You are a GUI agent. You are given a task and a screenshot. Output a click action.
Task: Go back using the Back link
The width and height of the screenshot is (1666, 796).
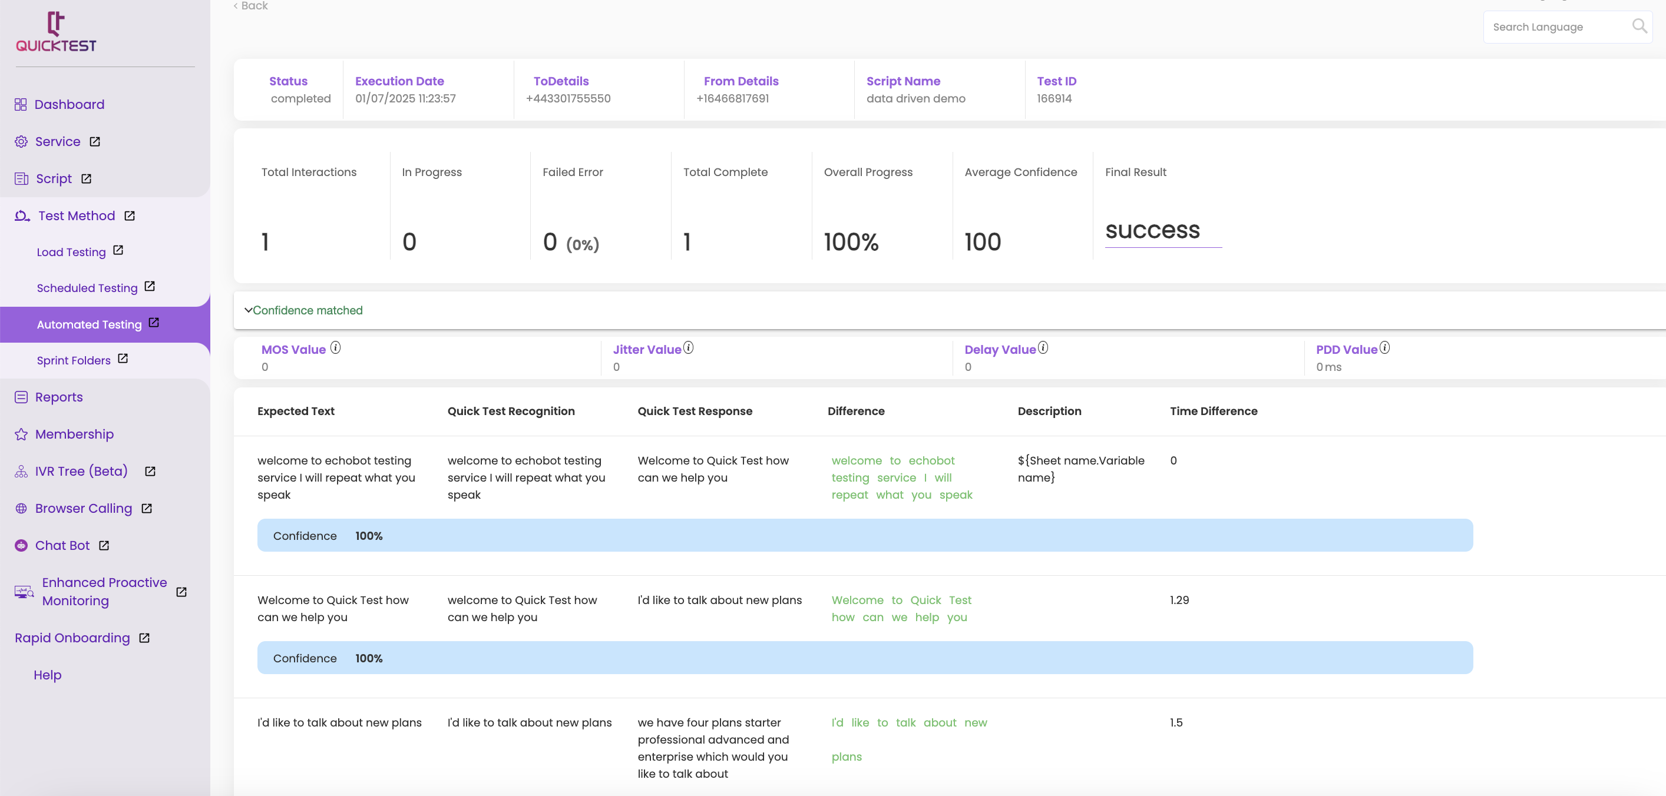(x=250, y=6)
